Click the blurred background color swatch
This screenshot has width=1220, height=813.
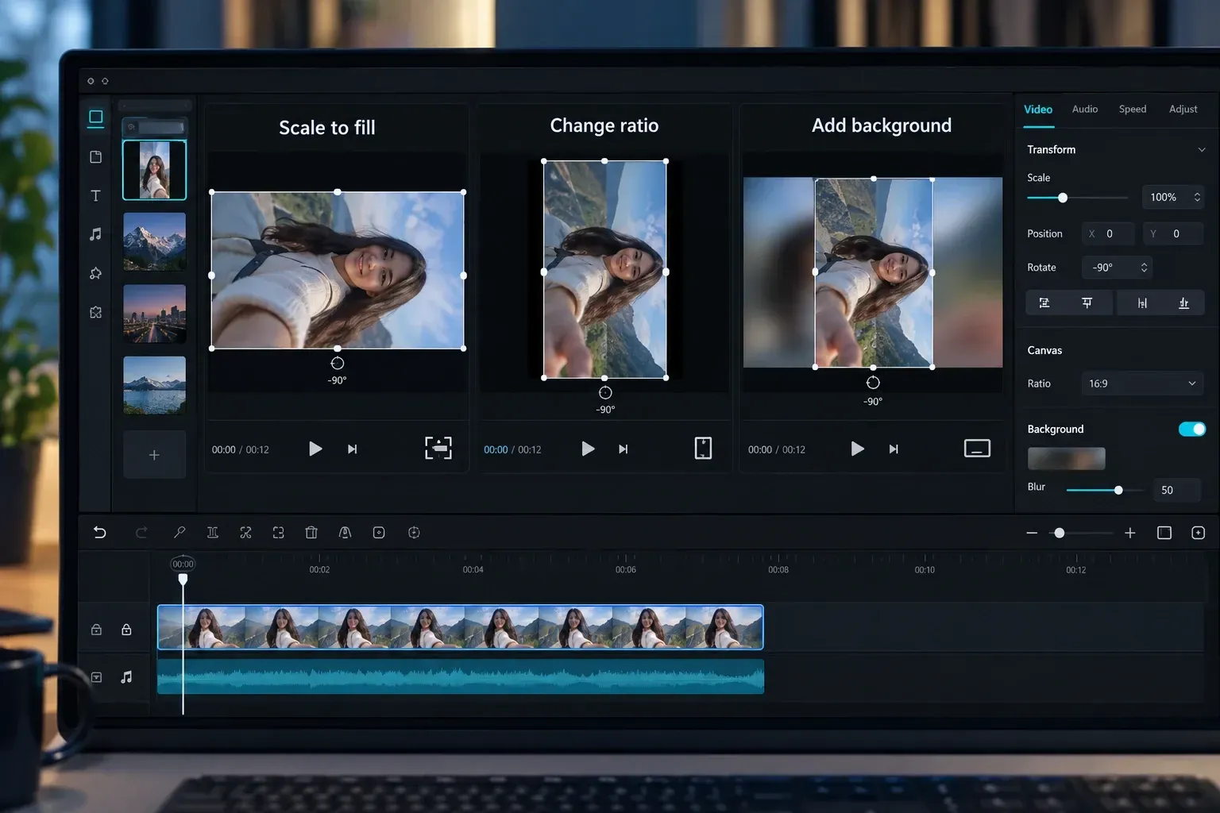(1066, 458)
